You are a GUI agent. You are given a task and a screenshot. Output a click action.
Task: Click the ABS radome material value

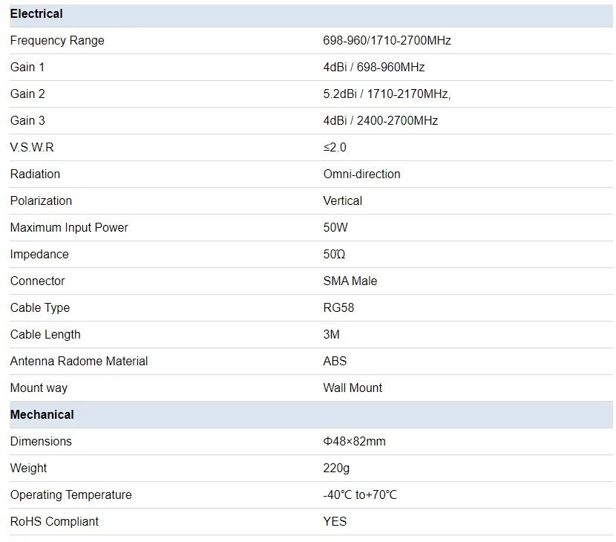click(335, 361)
